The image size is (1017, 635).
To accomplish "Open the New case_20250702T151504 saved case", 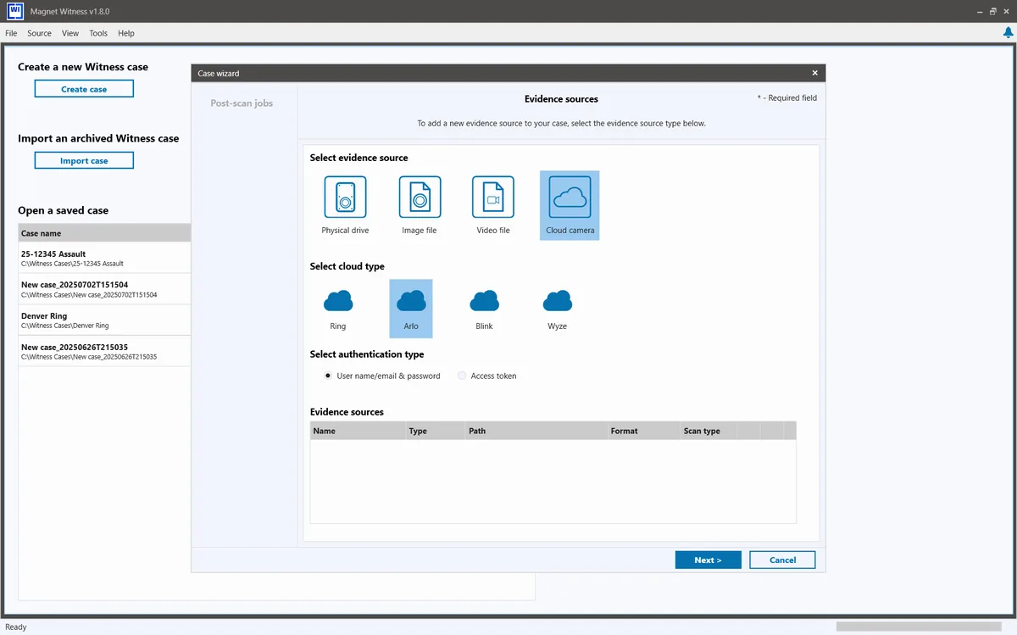I will pyautogui.click(x=104, y=289).
